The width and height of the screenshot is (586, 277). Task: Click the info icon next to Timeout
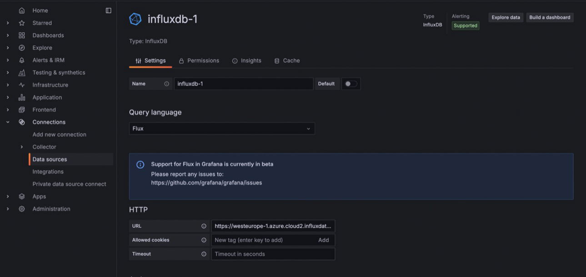pos(204,254)
